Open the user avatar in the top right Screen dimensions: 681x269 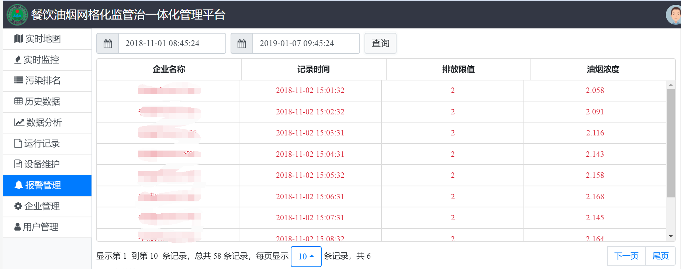tap(674, 15)
